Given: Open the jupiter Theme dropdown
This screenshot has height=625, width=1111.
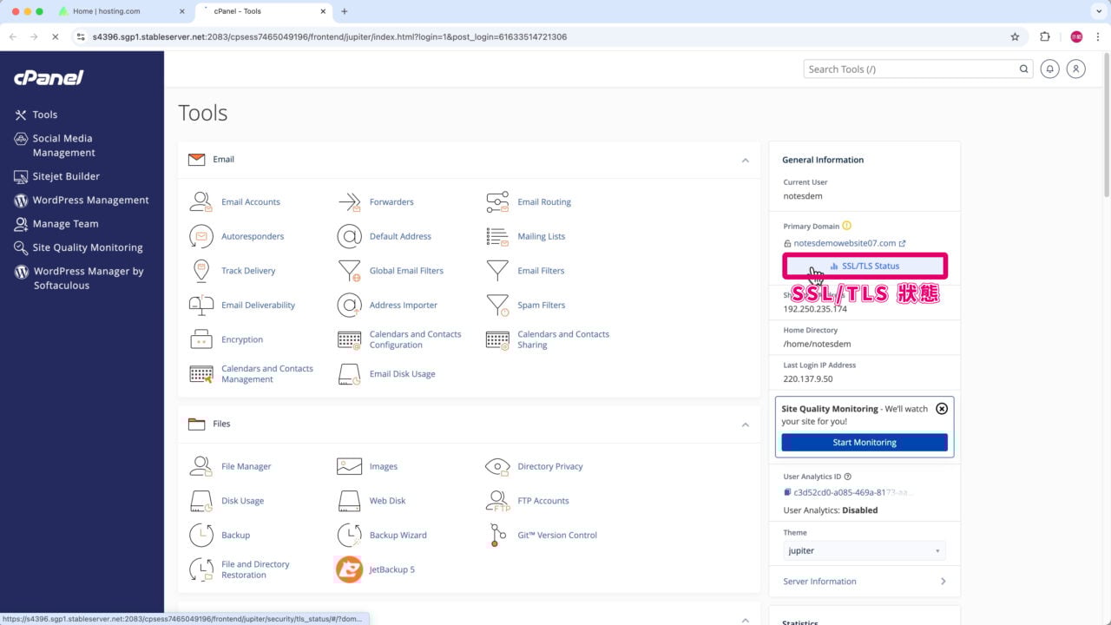Looking at the screenshot, I should pos(864,550).
